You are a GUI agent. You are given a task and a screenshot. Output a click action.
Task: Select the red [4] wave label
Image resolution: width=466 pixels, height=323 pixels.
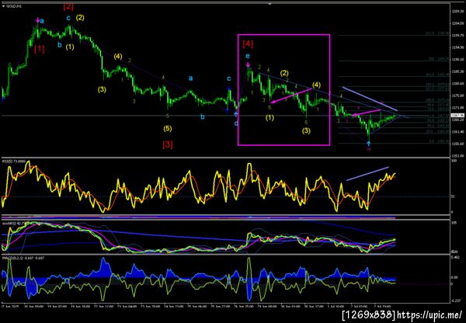tap(248, 43)
